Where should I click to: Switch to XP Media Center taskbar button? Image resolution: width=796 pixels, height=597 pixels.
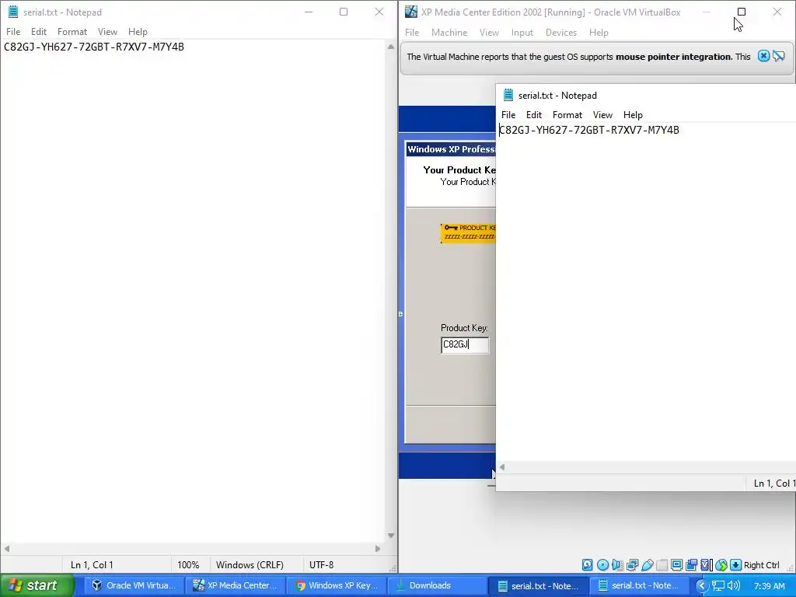[x=235, y=586]
